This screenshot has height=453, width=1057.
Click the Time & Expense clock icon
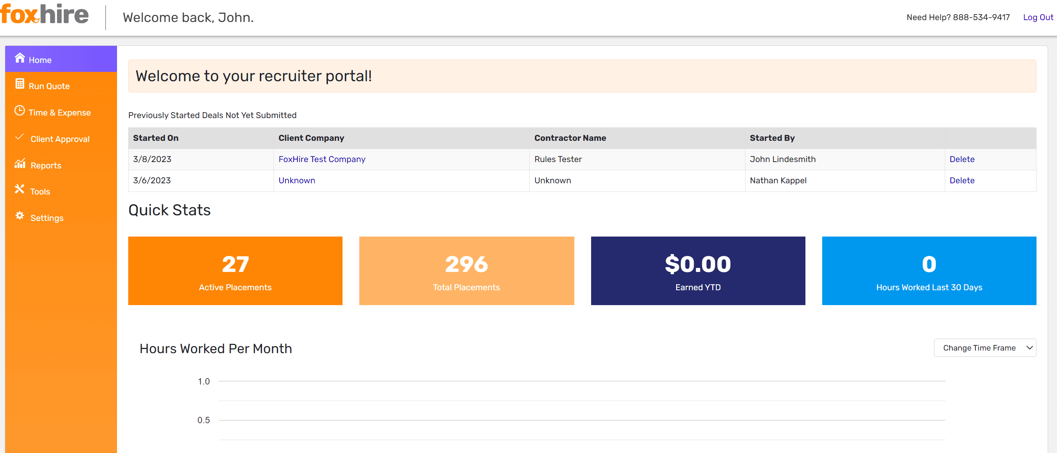pyautogui.click(x=20, y=111)
